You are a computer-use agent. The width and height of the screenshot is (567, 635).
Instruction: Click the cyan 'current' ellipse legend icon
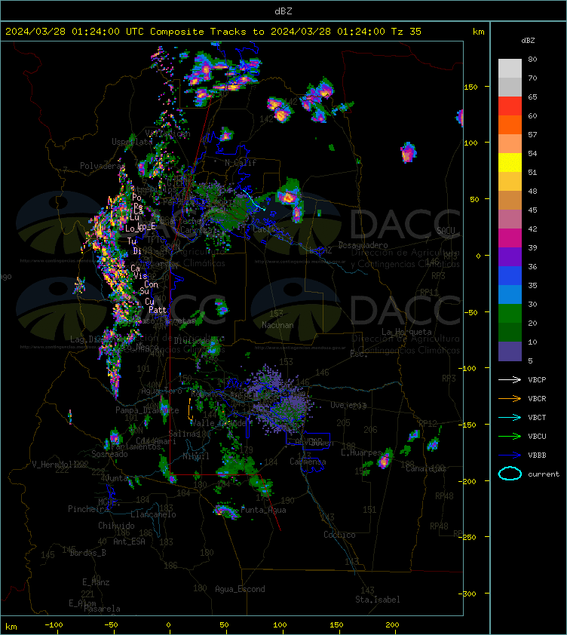click(510, 474)
